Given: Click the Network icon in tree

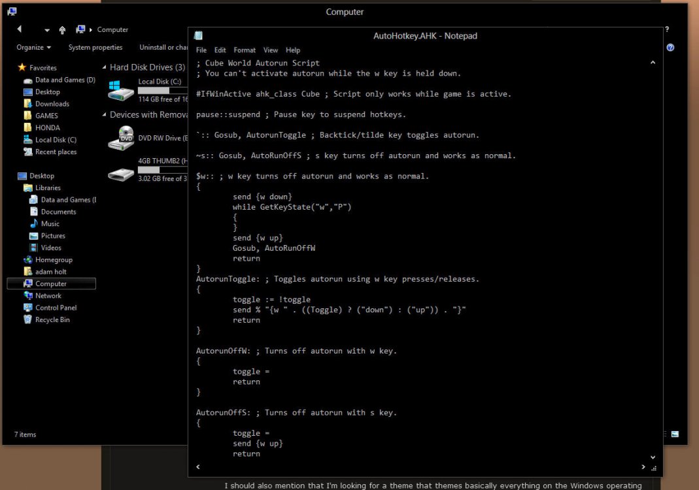Looking at the screenshot, I should click(27, 296).
